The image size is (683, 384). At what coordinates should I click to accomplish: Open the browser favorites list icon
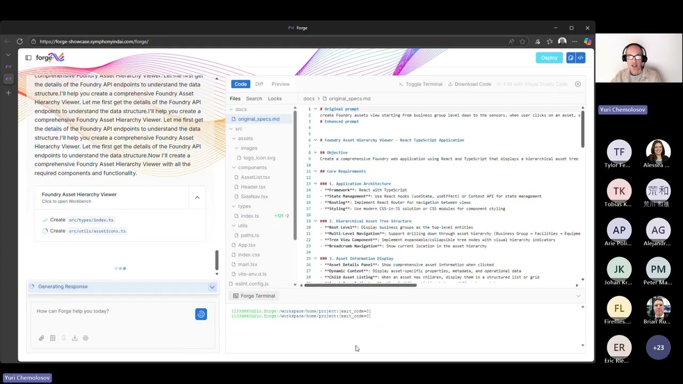550,41
